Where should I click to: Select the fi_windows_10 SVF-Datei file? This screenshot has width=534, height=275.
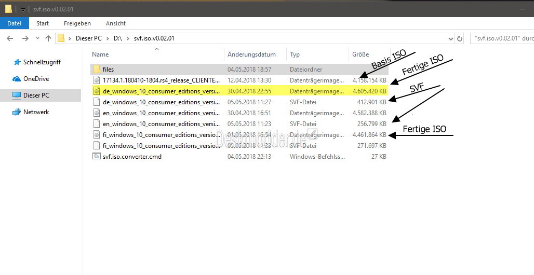pos(239,146)
